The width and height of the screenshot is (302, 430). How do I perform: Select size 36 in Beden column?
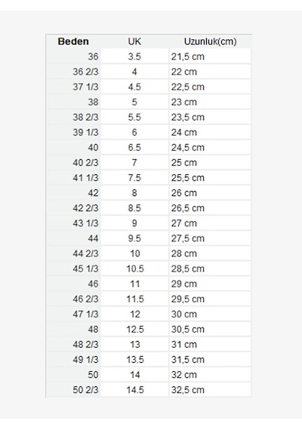click(93, 57)
